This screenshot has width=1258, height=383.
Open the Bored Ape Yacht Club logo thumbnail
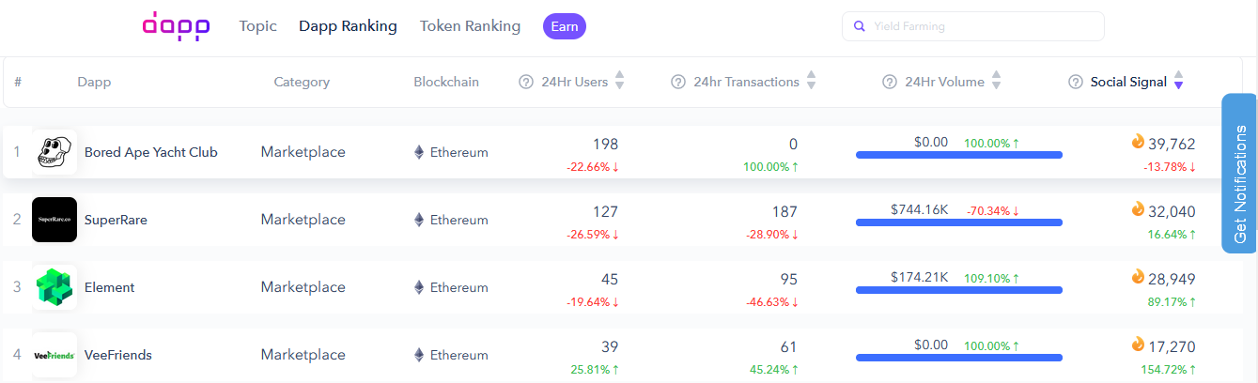click(54, 152)
